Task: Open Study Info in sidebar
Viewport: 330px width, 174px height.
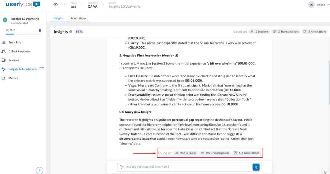Action: 15,42
